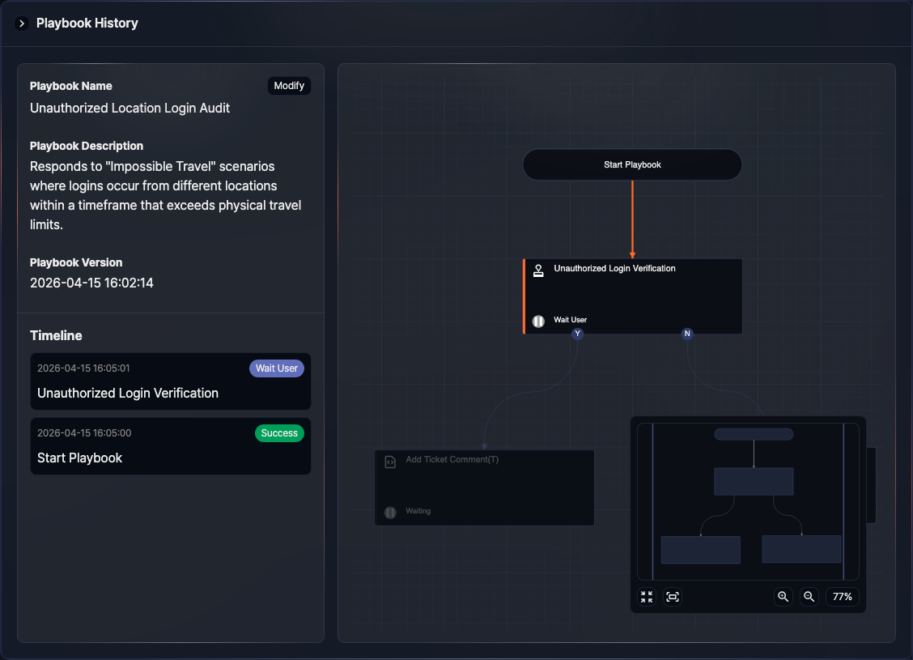Screen dimensions: 913x660
Task: Click the Modify button
Action: 289,86
